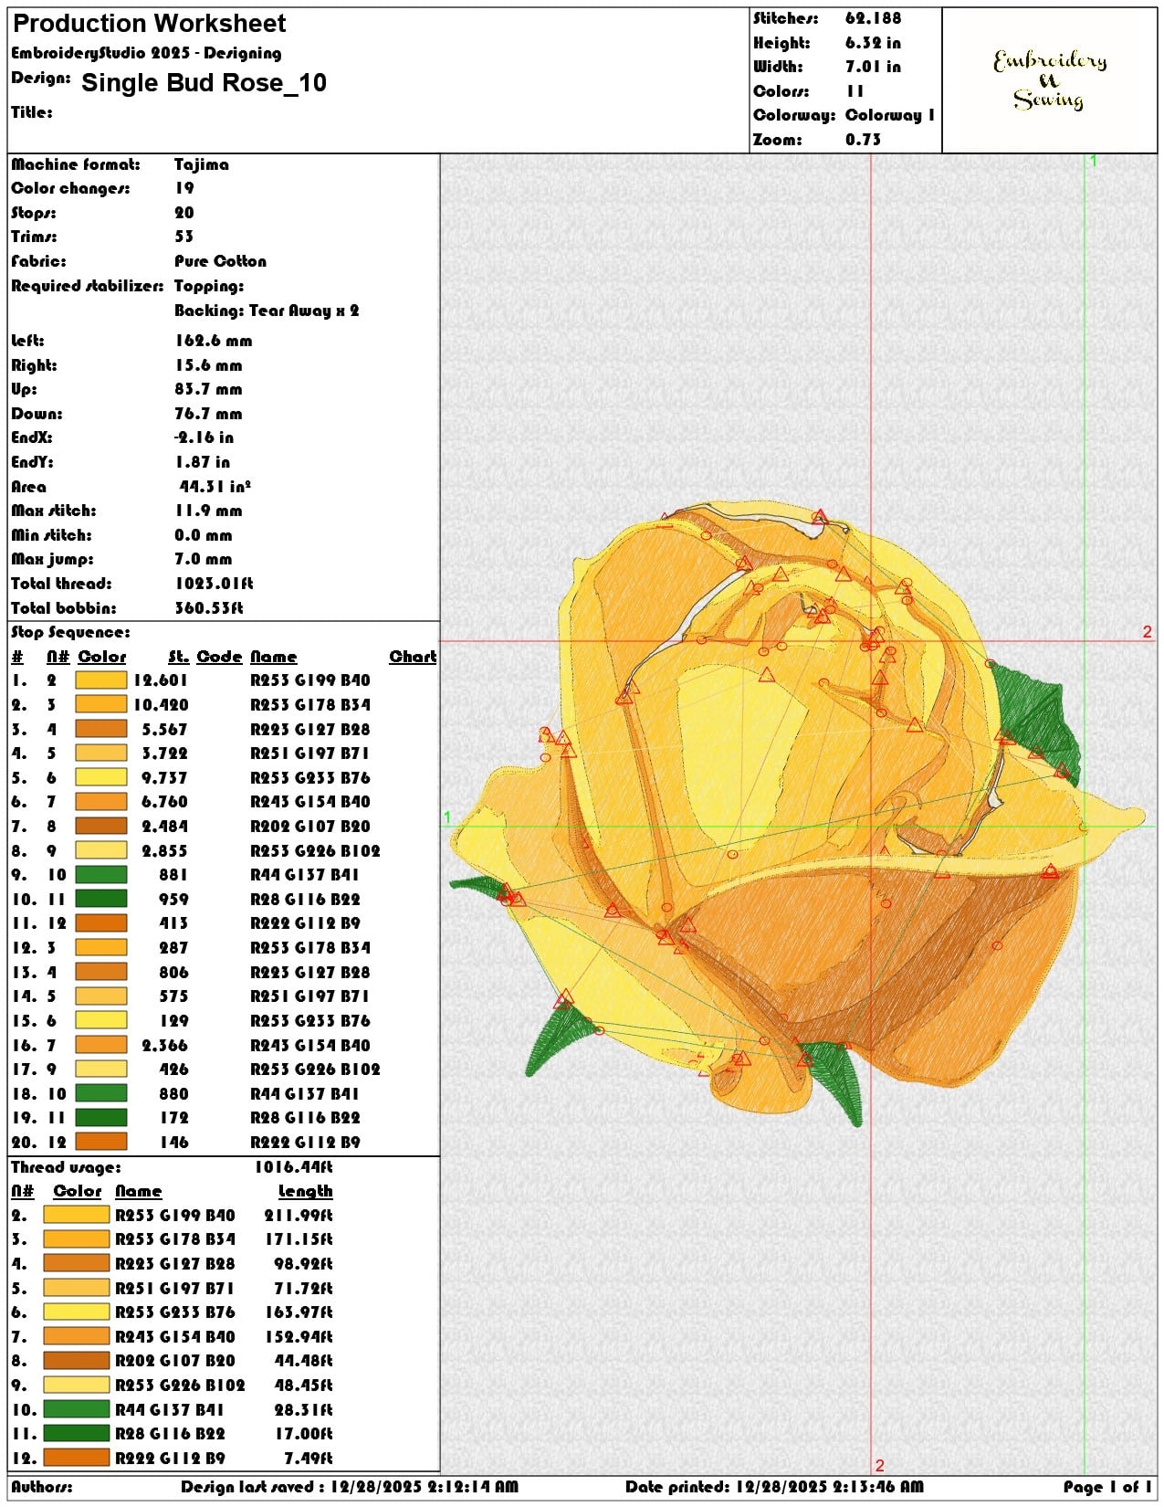
Task: Click the 'Chart' column header
Action: (x=413, y=657)
